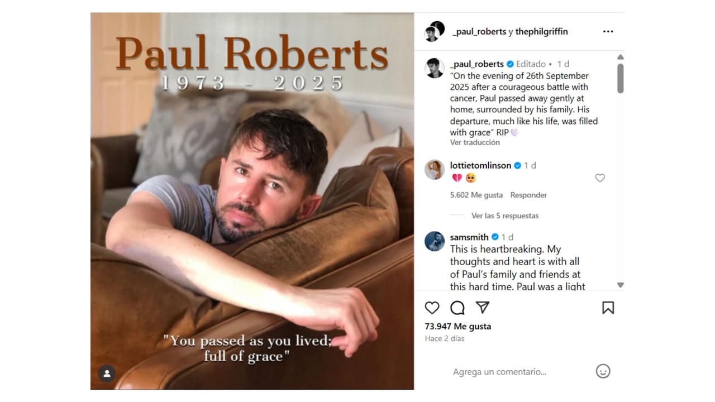Open the combined profile avatar in header
This screenshot has height=402, width=715.
point(435,31)
